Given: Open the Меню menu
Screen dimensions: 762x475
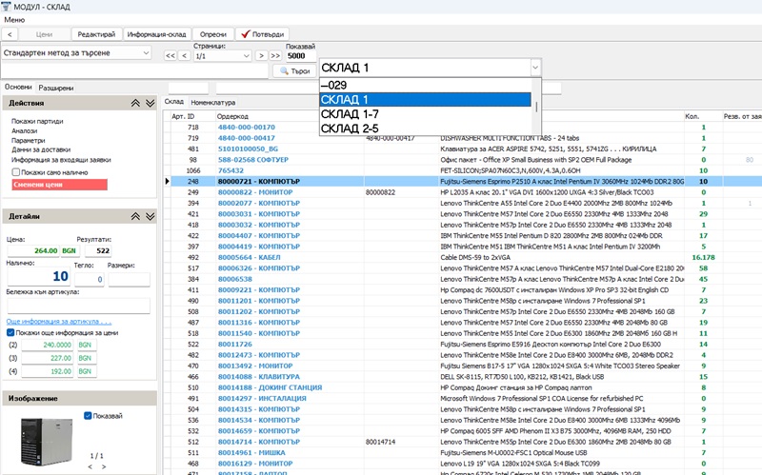Looking at the screenshot, I should coord(14,20).
